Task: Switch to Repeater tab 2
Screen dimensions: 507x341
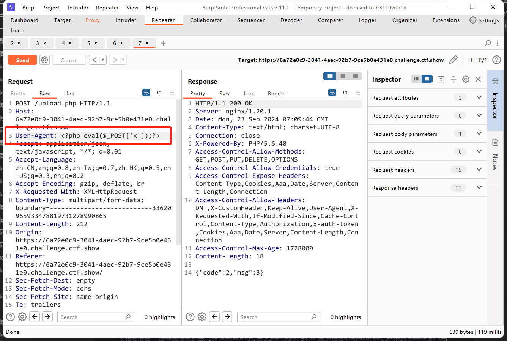Action: (x=12, y=43)
